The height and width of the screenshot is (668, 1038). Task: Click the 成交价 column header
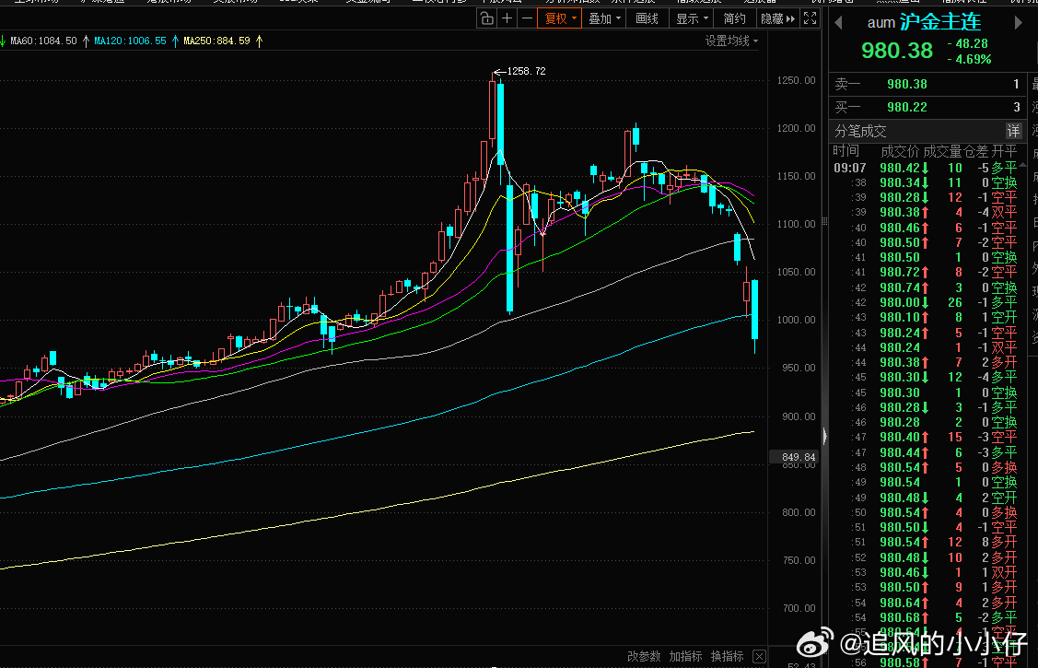[900, 152]
